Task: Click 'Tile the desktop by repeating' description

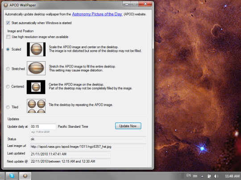Action: tap(81, 105)
